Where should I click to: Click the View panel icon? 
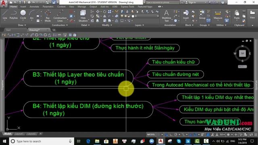pos(252,14)
